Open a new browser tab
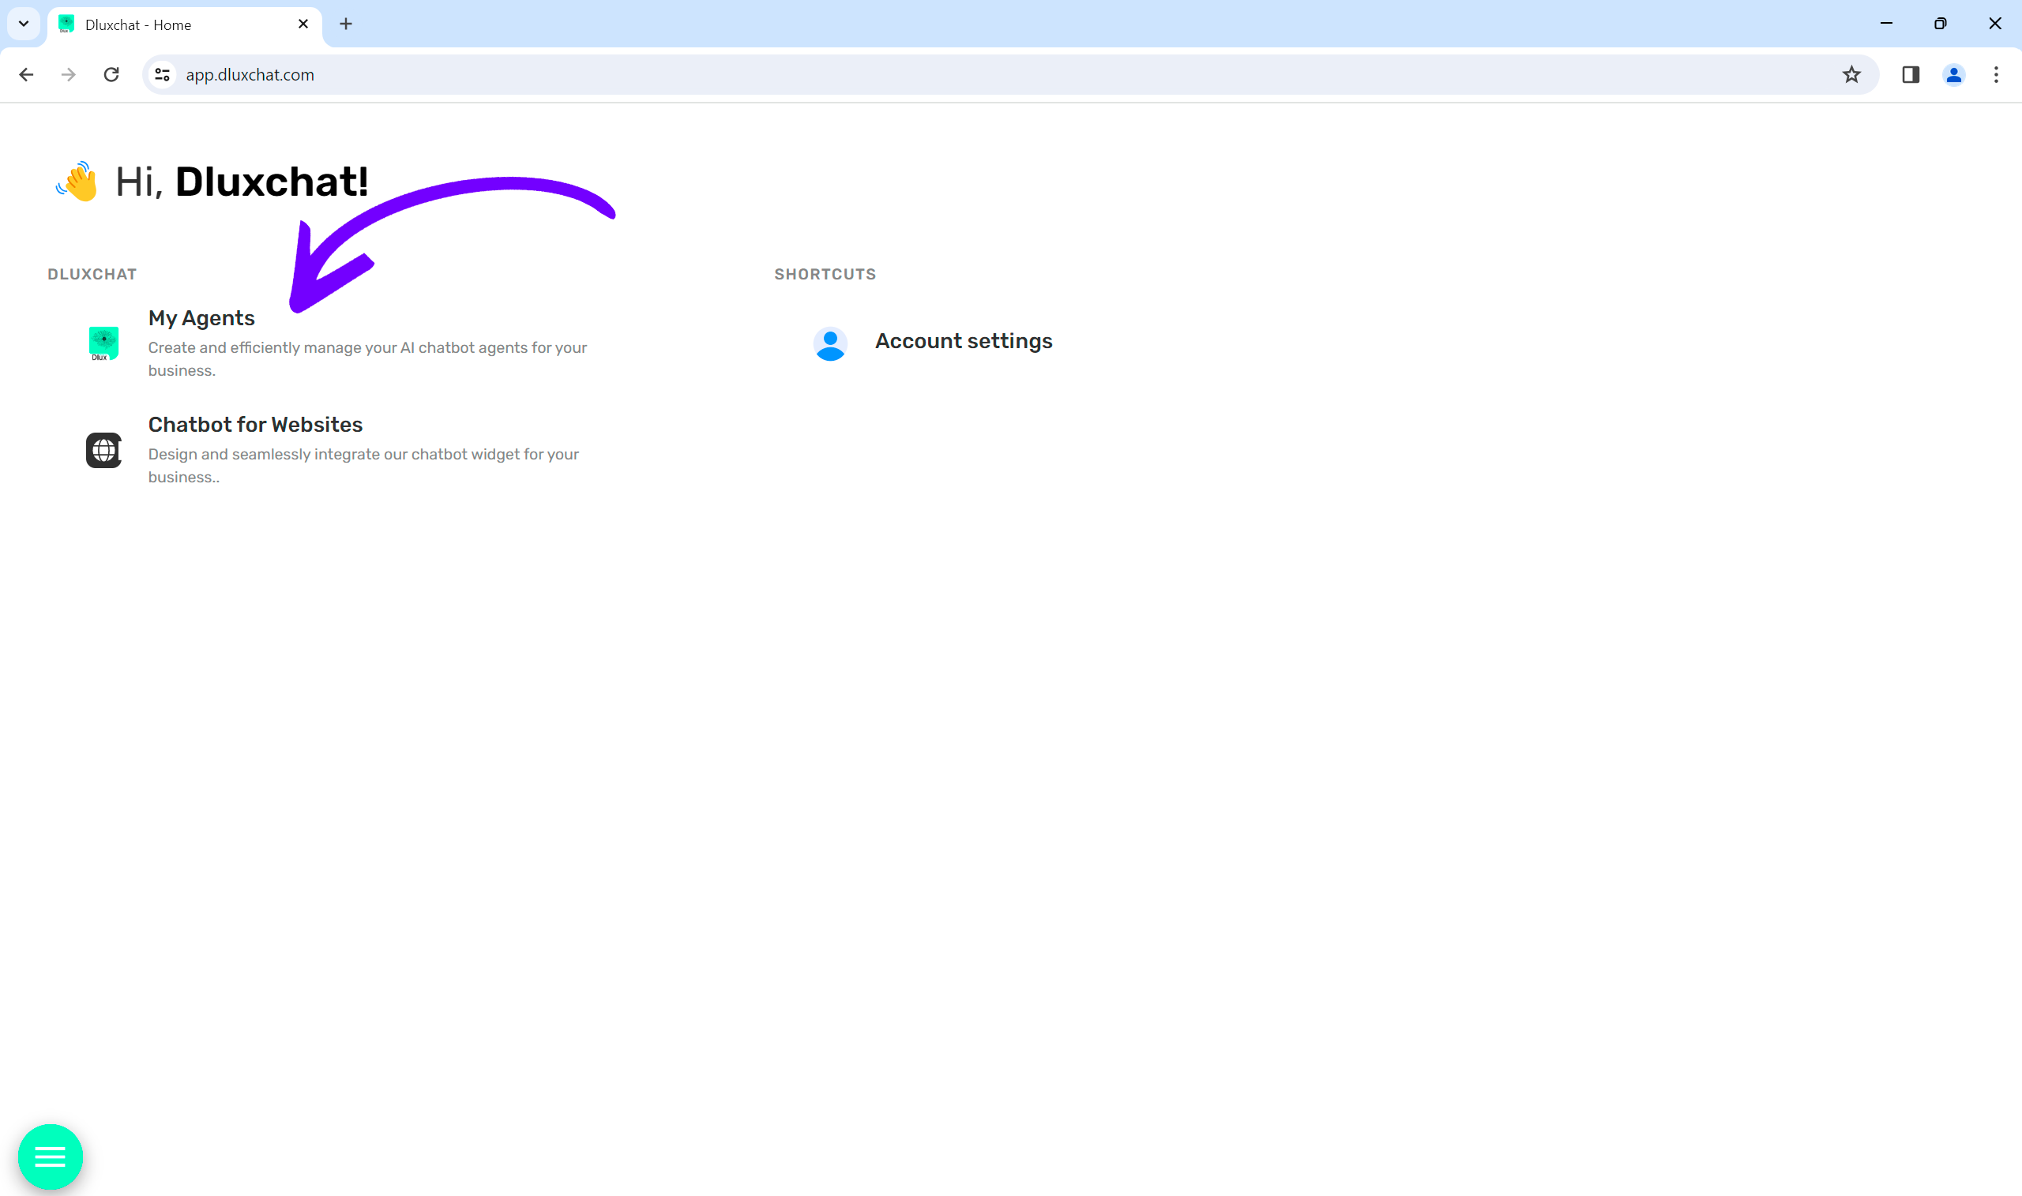The width and height of the screenshot is (2022, 1196). [346, 24]
